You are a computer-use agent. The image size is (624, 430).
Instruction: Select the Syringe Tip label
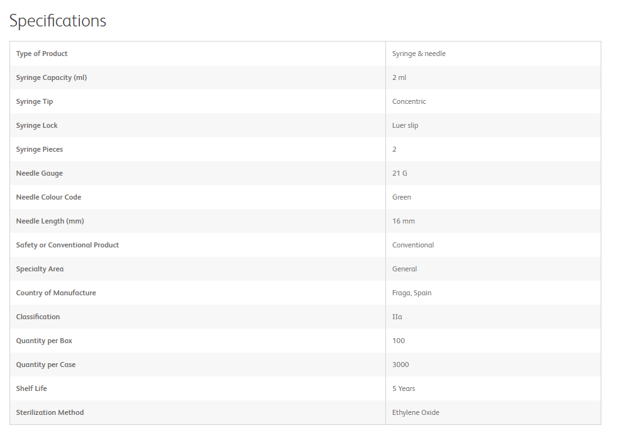point(34,101)
